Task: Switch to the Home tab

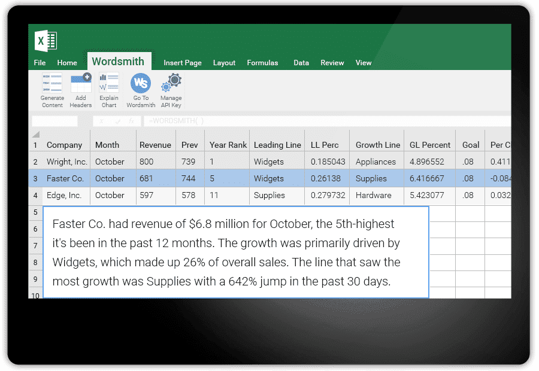Action: point(67,63)
